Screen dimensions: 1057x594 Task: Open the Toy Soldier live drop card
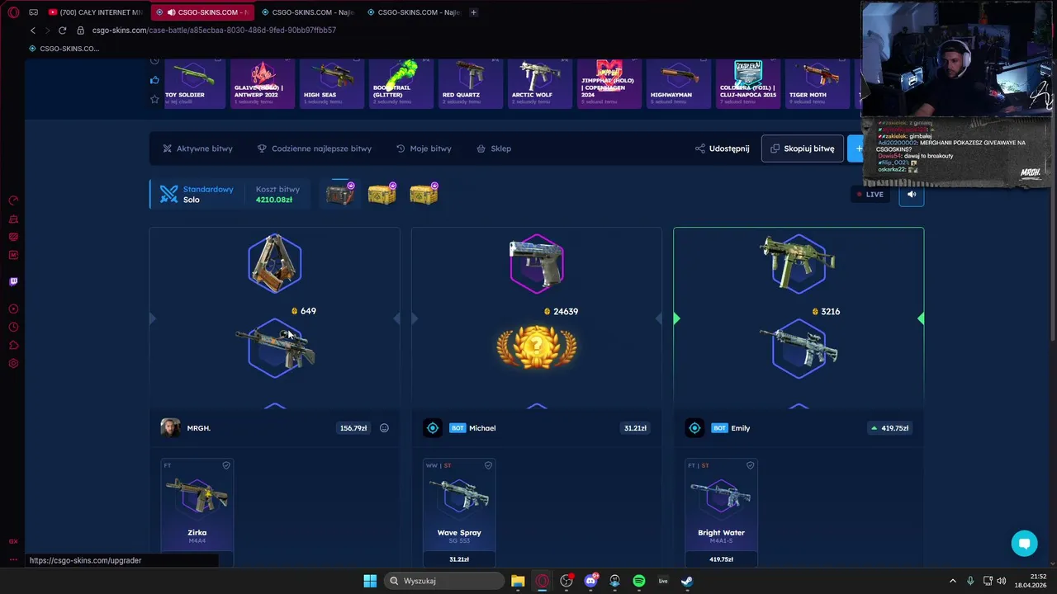193,83
